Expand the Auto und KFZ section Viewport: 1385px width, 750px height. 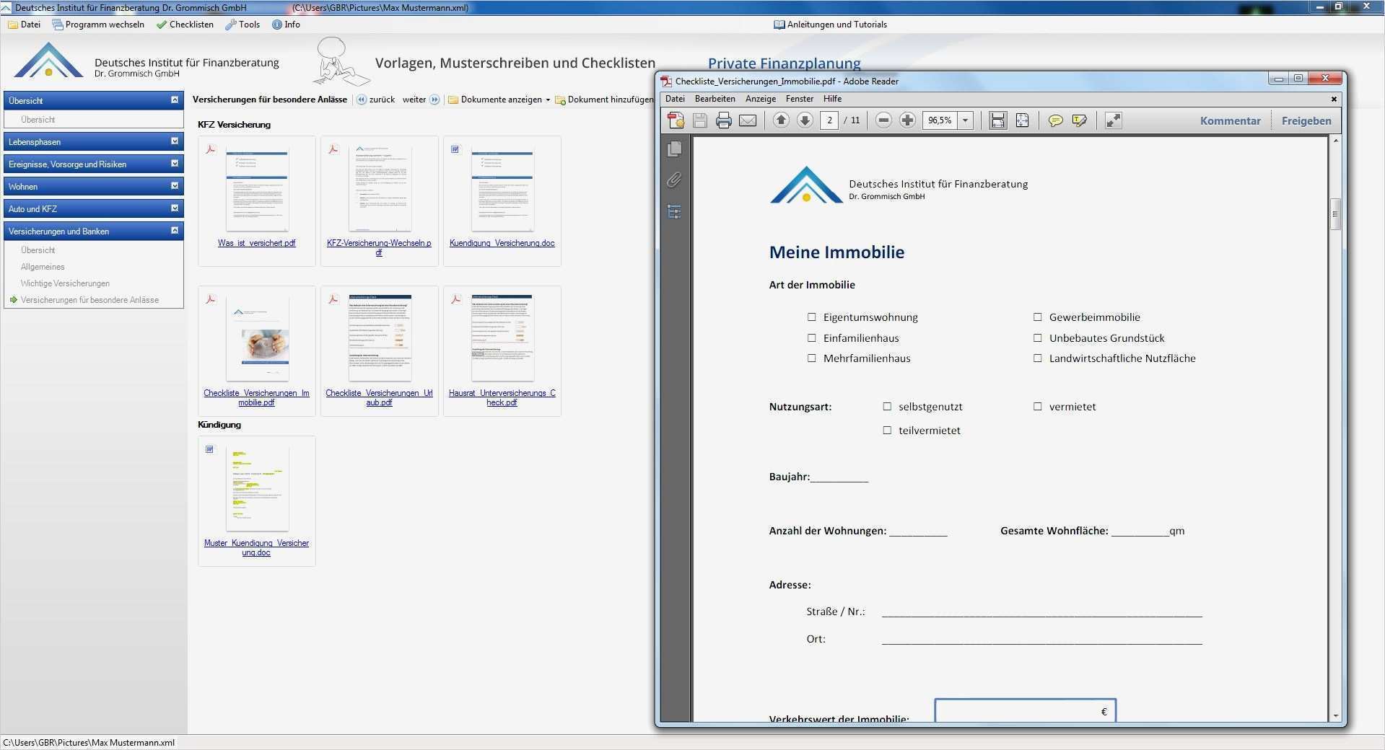(174, 208)
